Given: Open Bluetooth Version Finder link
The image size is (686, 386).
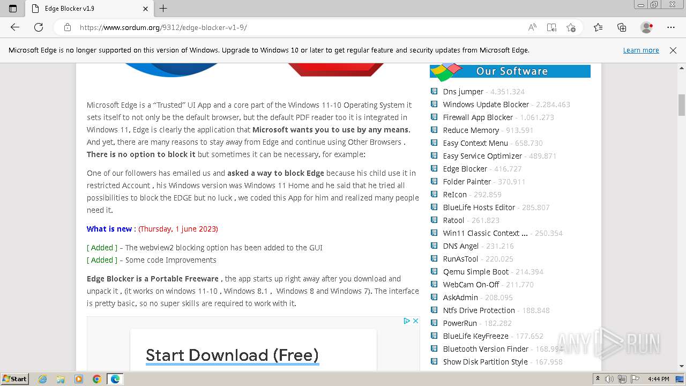Looking at the screenshot, I should click(486, 349).
